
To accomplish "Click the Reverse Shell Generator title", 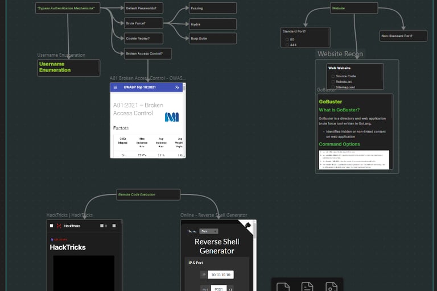I will pyautogui.click(x=217, y=246).
